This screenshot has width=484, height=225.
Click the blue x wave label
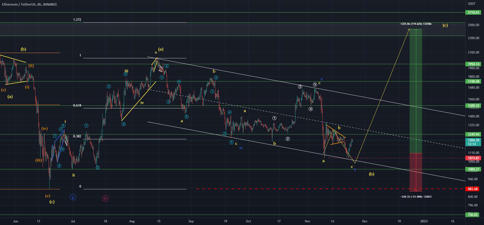pyautogui.click(x=322, y=79)
